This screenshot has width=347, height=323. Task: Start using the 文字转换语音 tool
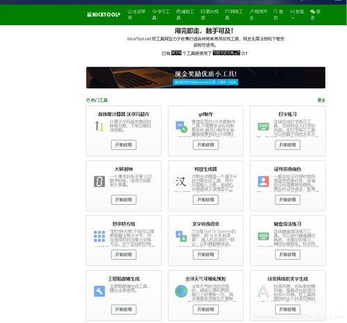[x=206, y=254]
